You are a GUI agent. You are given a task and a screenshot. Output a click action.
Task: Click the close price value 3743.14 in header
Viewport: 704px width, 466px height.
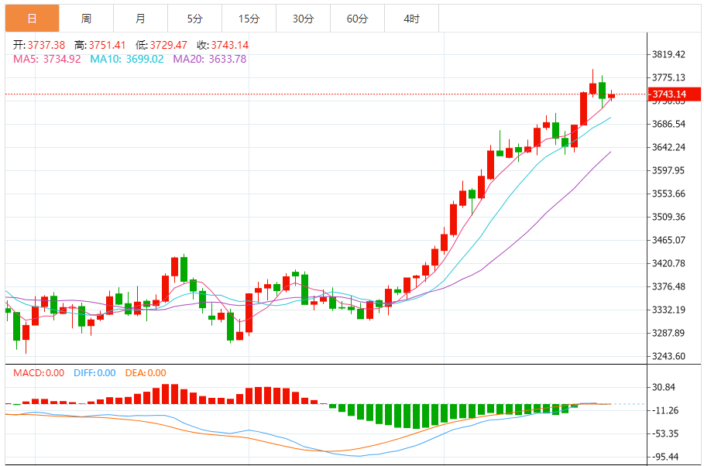tap(230, 45)
